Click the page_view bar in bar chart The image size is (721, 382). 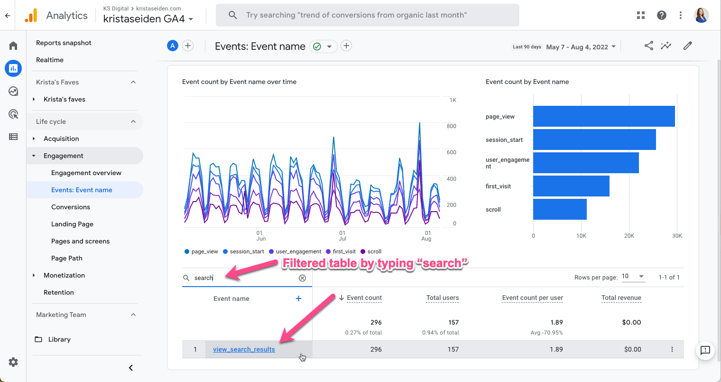pyautogui.click(x=604, y=116)
